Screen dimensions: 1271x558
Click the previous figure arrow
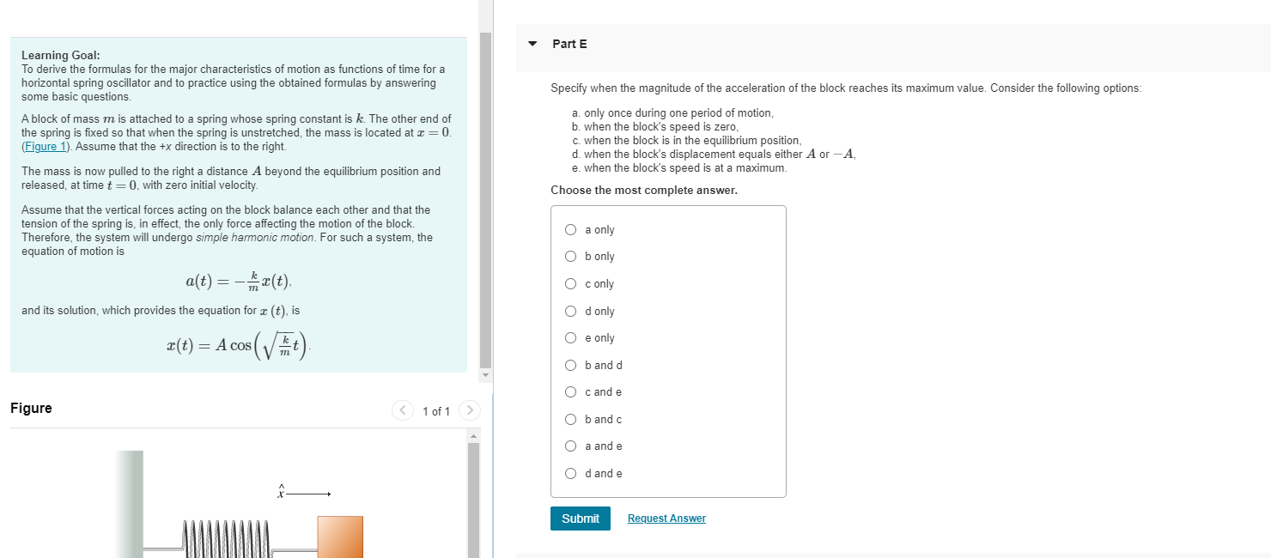tap(403, 410)
